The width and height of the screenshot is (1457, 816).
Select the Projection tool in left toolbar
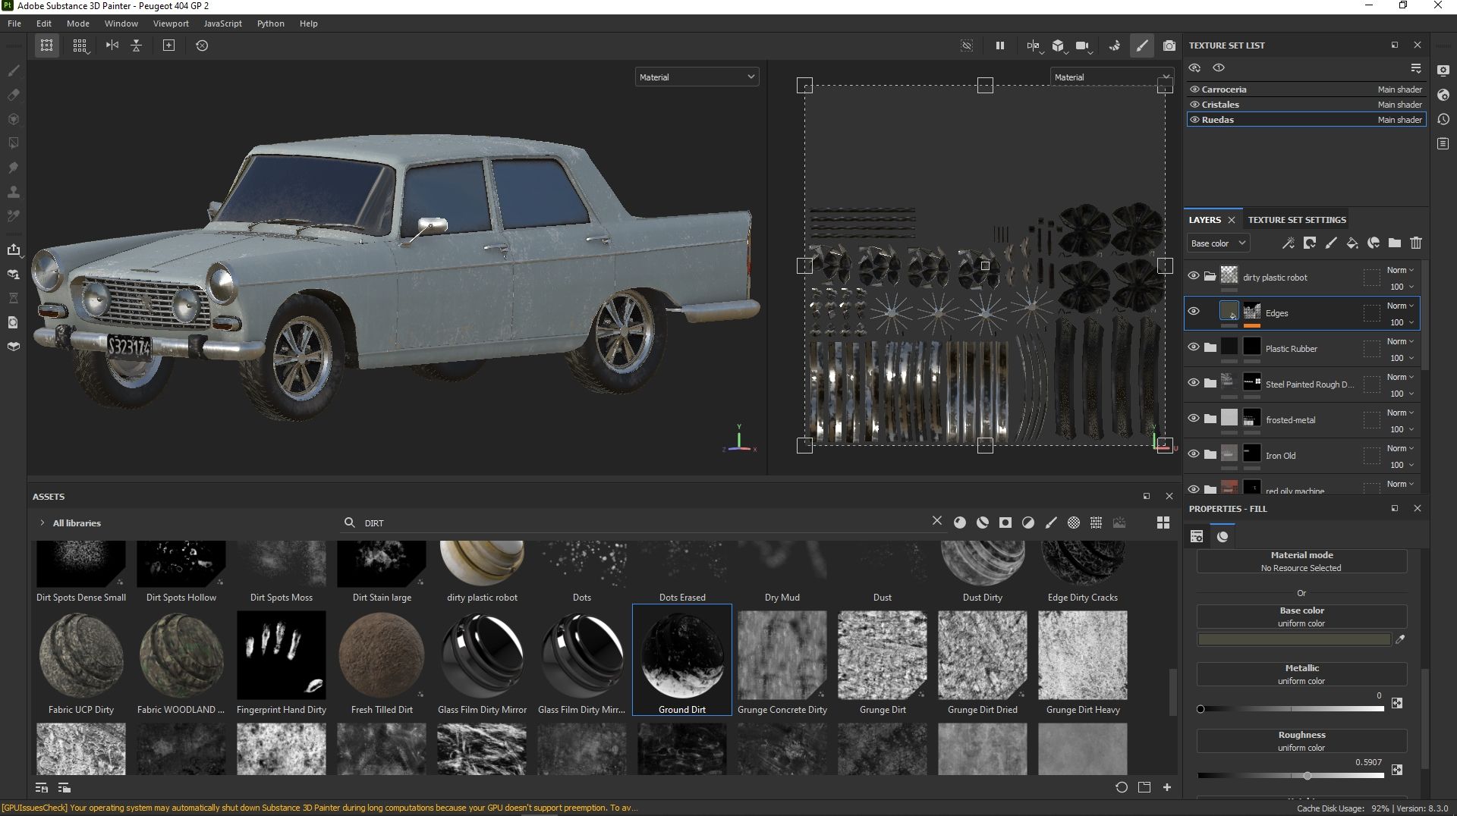13,119
